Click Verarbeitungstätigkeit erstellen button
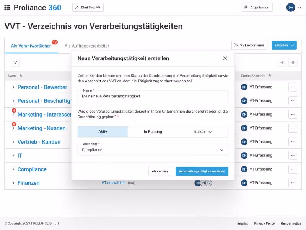The height and width of the screenshot is (230, 306). (x=202, y=171)
